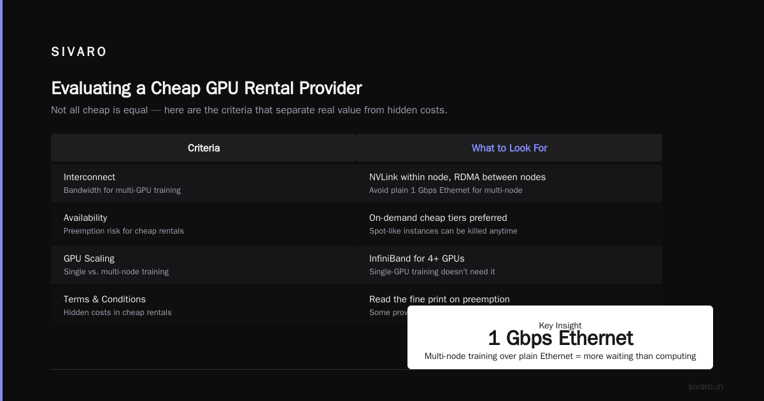This screenshot has height=401, width=764.
Task: Click the 'Key Insight' label
Action: click(560, 325)
